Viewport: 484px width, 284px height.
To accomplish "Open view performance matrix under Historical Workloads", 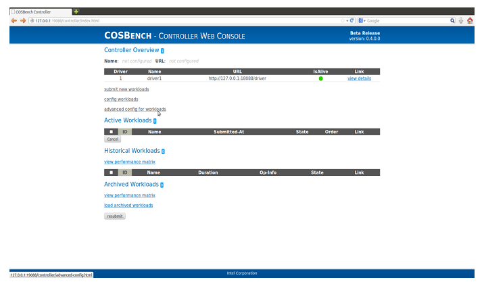I will pyautogui.click(x=130, y=162).
